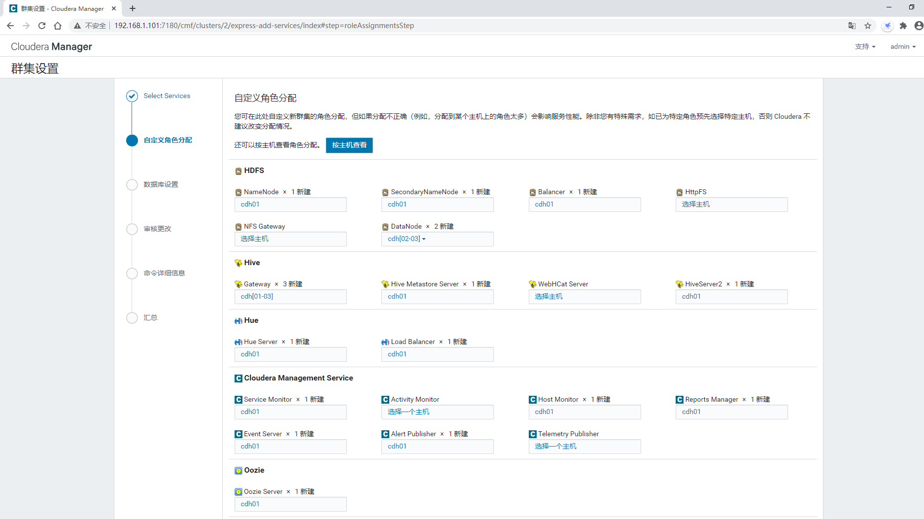Click the Hive service bee icon
Image resolution: width=924 pixels, height=519 pixels.
(239, 263)
